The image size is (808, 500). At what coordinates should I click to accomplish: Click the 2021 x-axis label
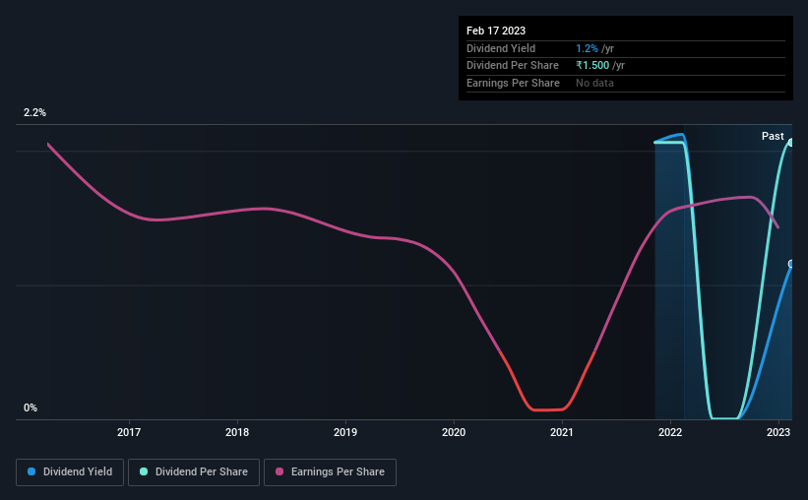562,432
